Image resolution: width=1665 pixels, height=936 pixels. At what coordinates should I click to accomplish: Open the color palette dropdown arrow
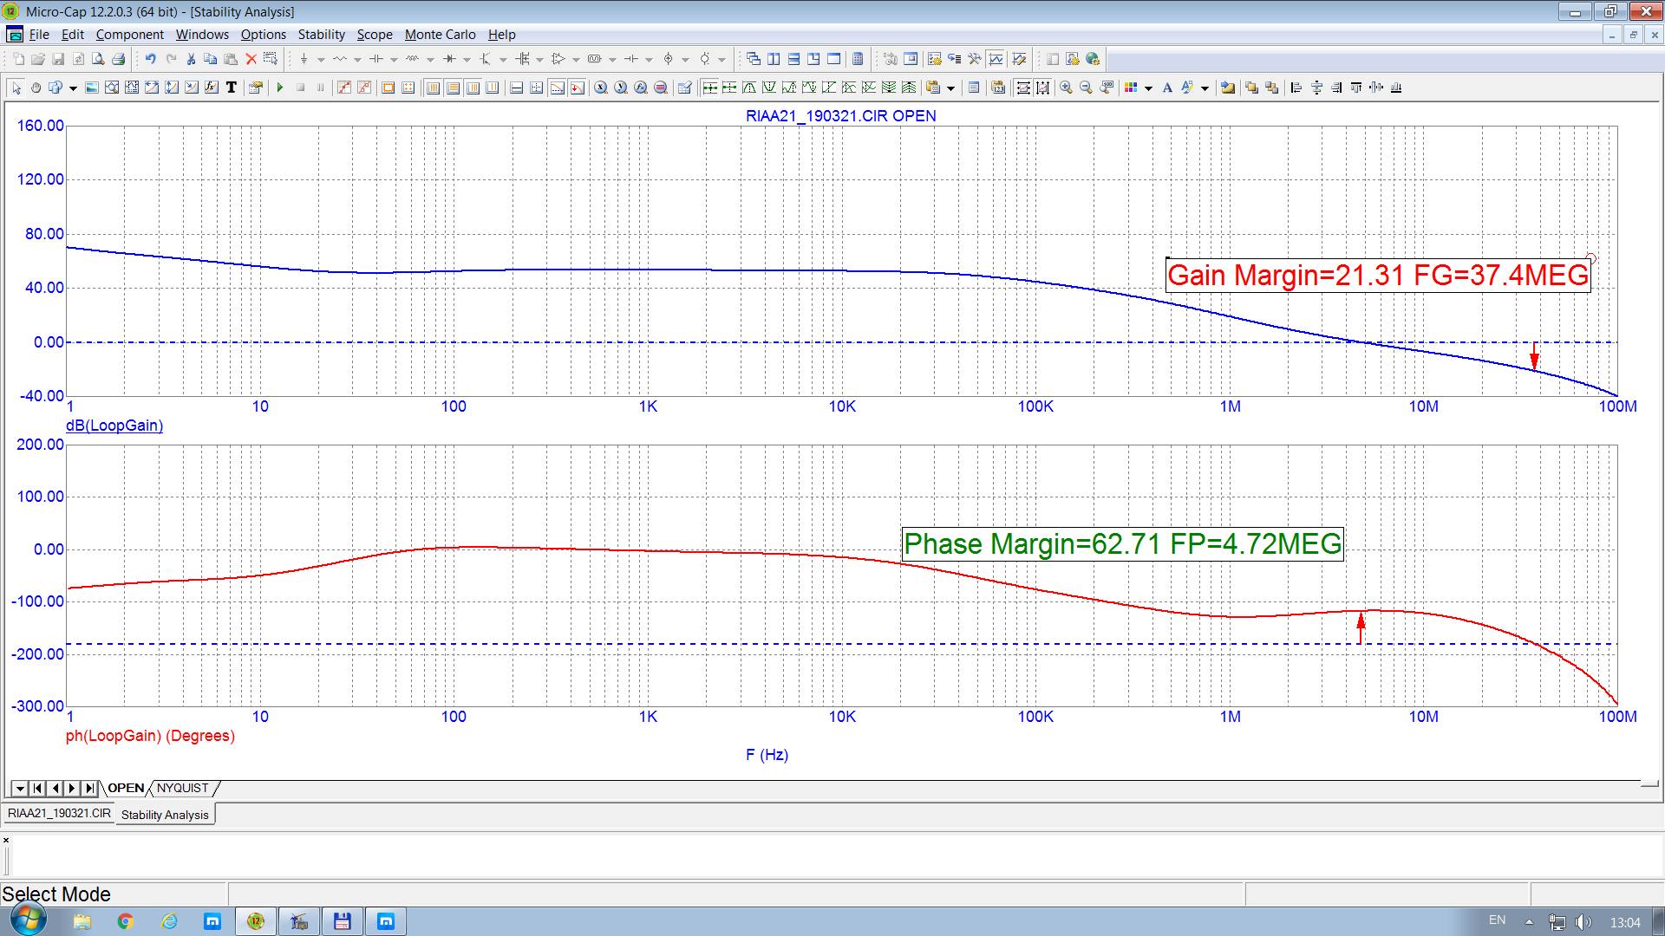pos(1149,88)
